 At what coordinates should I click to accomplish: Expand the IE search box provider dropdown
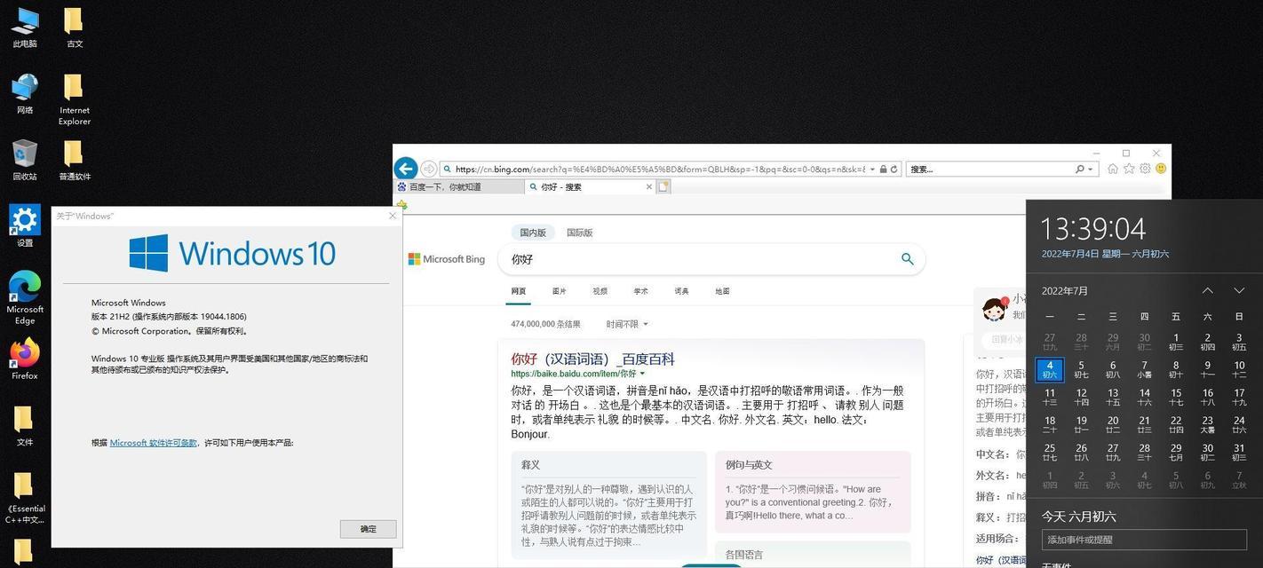pyautogui.click(x=1090, y=169)
